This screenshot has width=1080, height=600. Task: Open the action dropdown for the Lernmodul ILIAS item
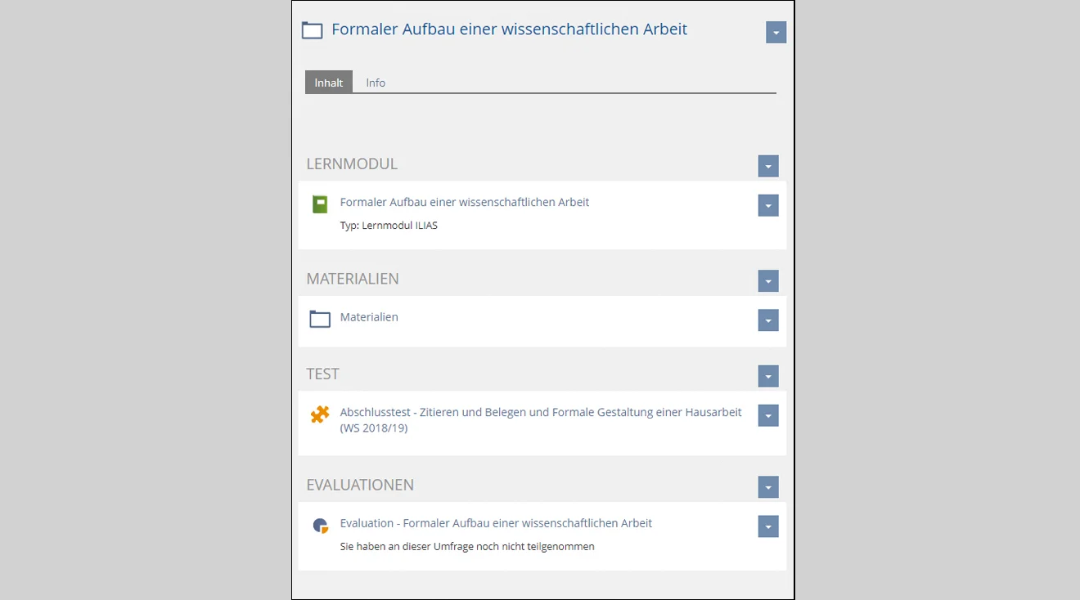[x=767, y=205]
